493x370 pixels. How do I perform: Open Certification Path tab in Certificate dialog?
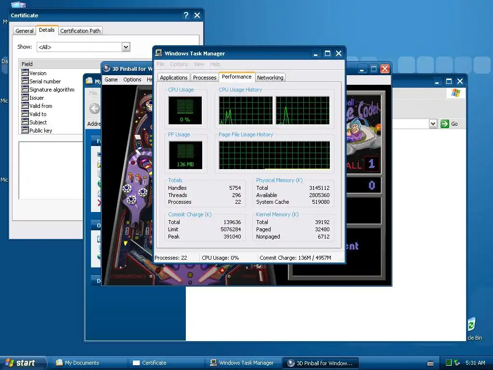coord(80,31)
